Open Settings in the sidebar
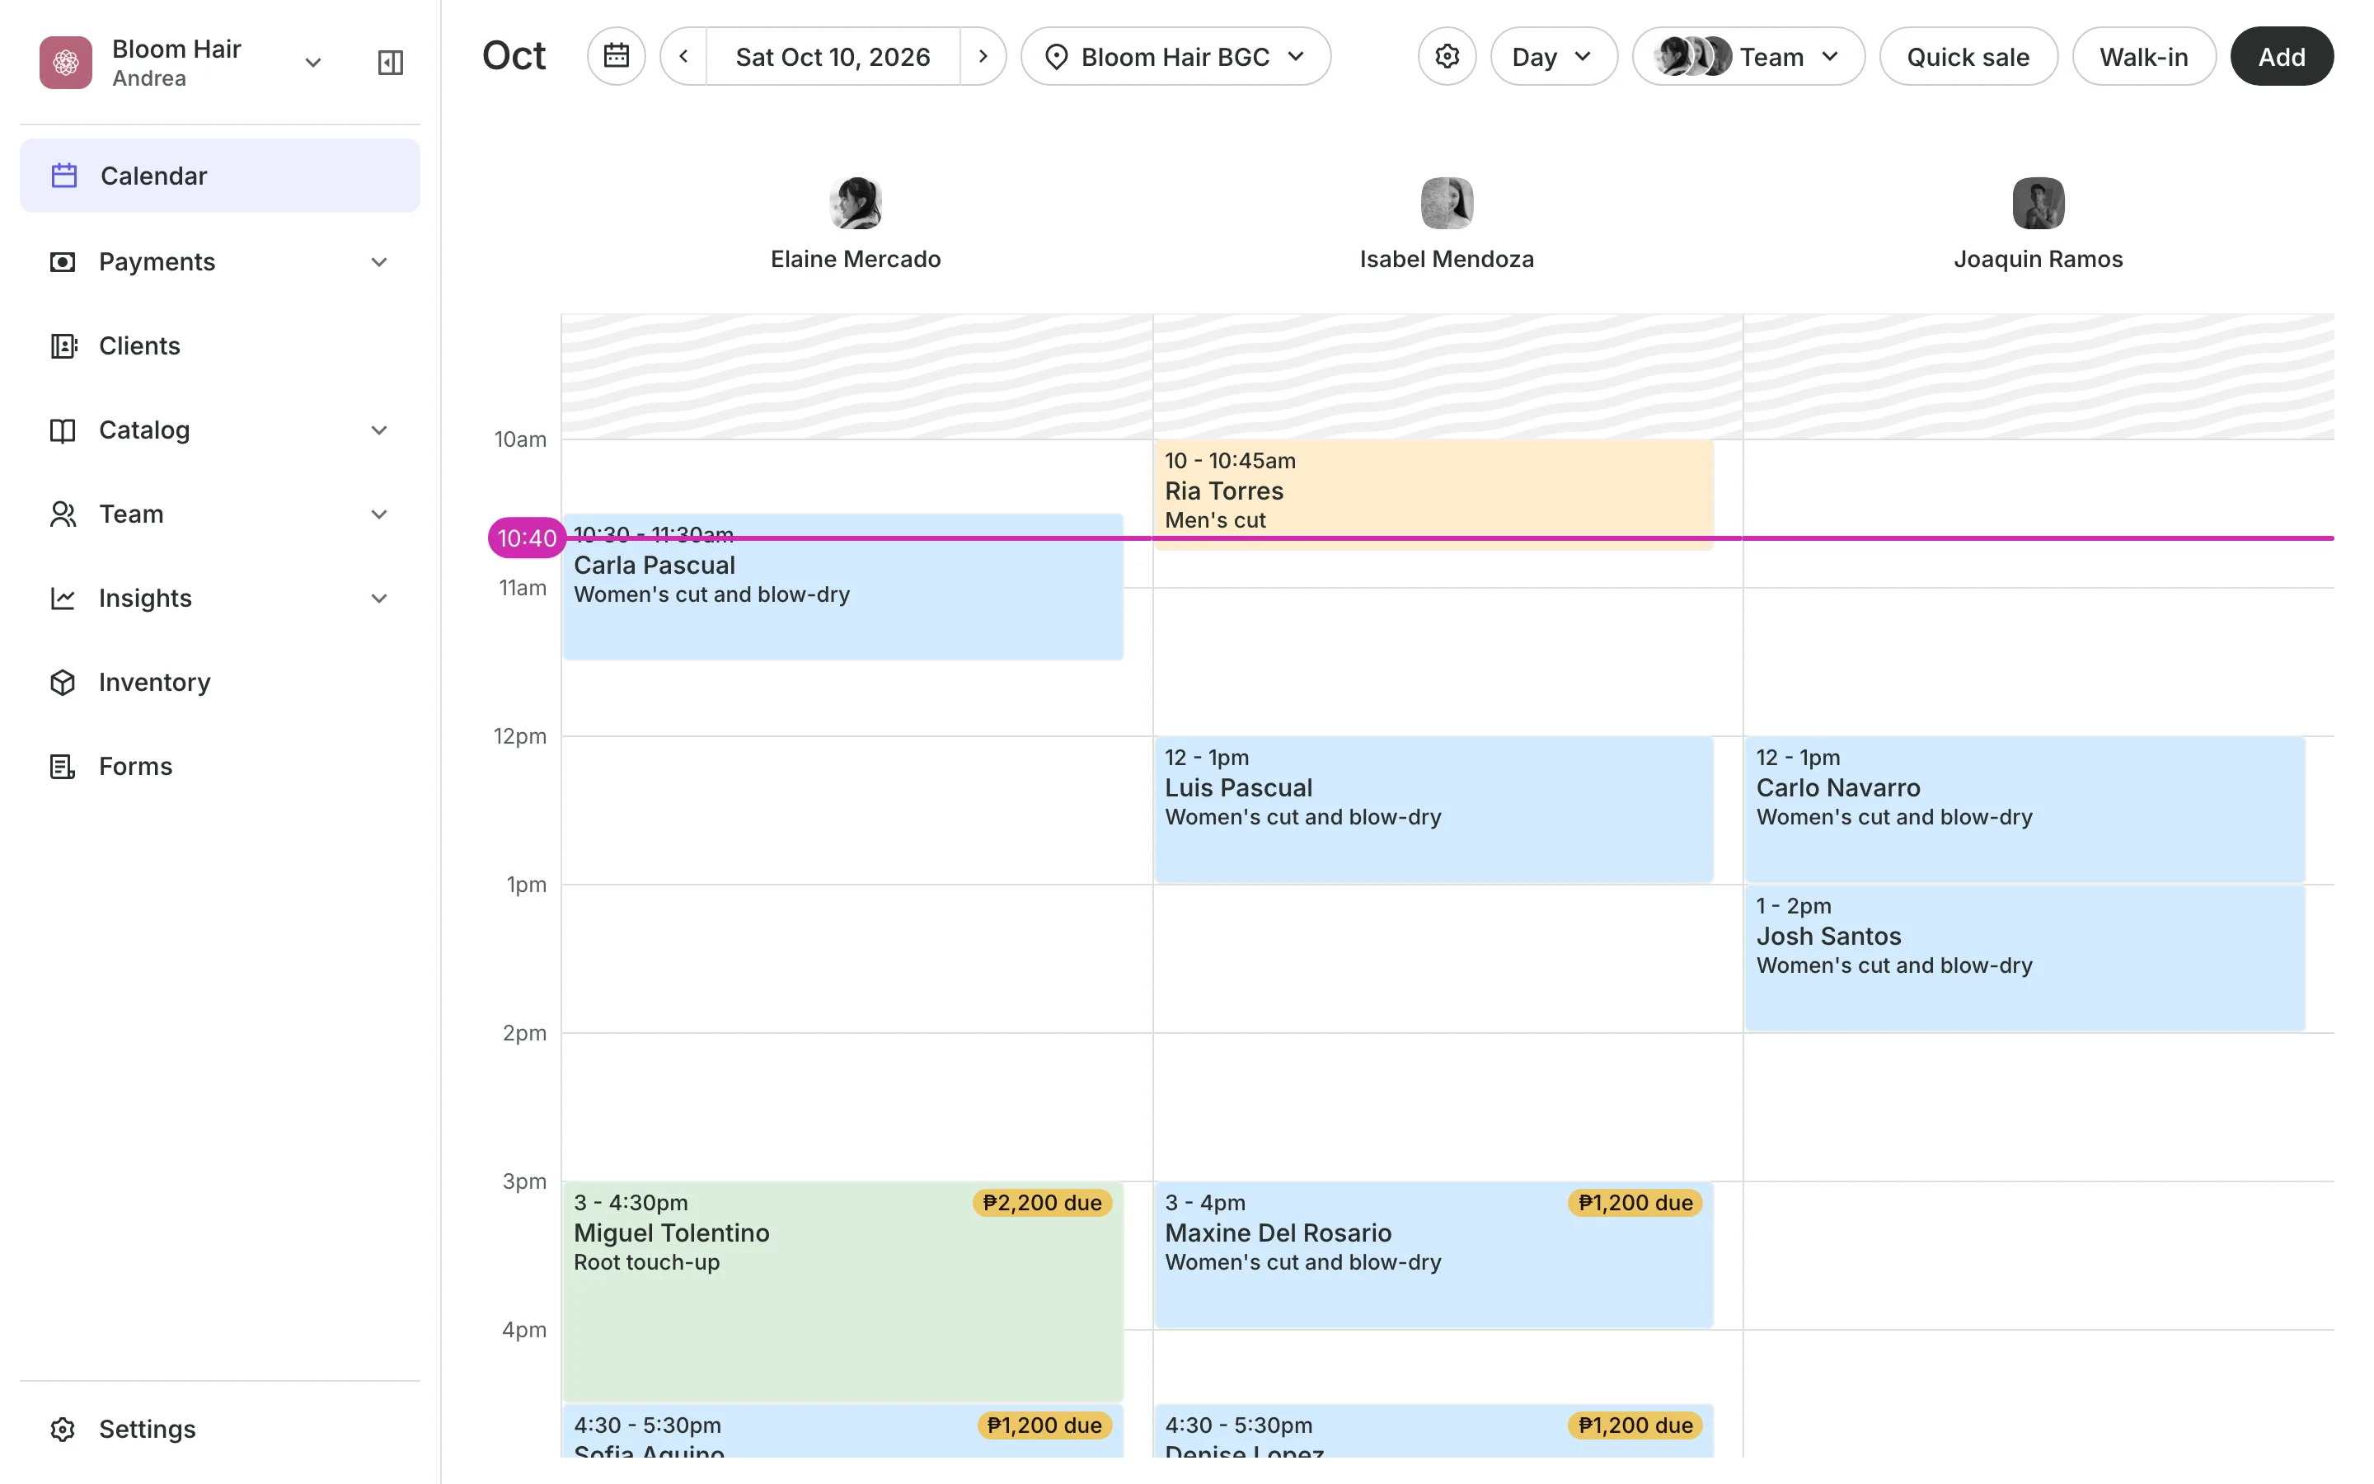The height and width of the screenshot is (1484, 2374). (x=220, y=1429)
